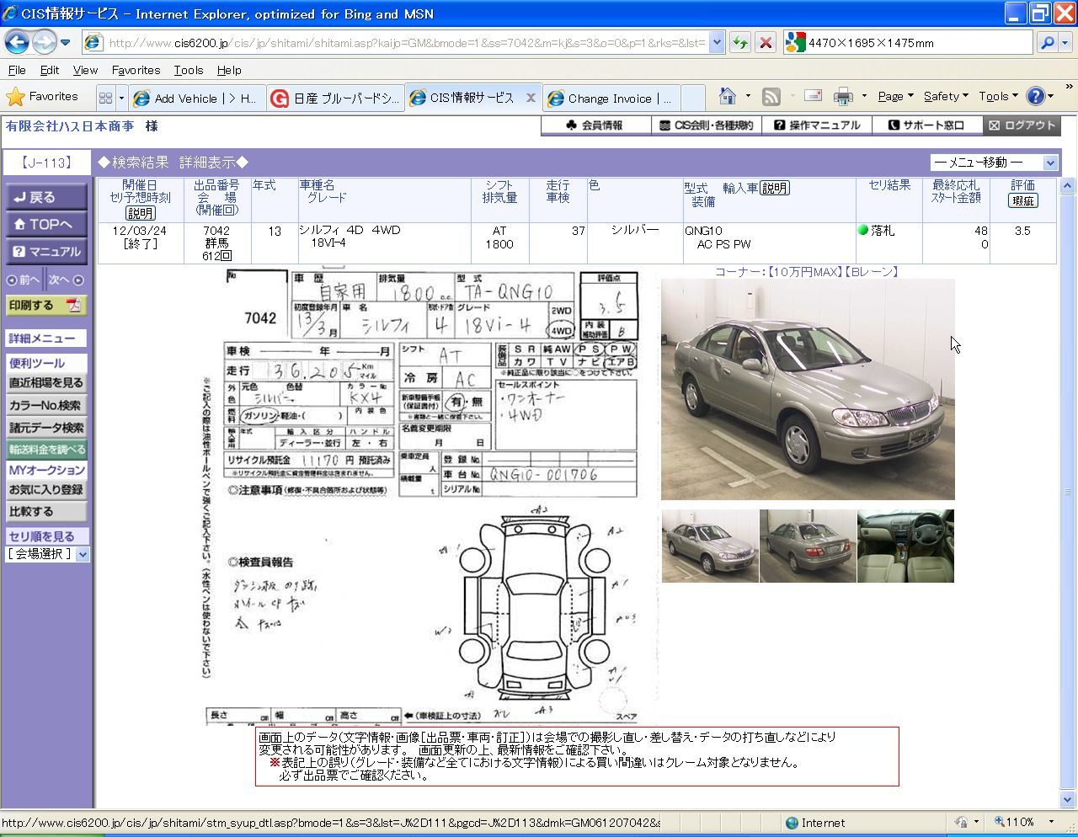Click the ログアウト logout button

(1022, 125)
